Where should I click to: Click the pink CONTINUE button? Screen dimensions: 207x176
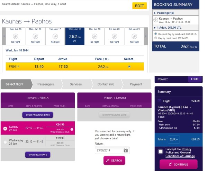[x=179, y=164]
